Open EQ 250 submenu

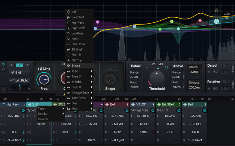79,87
